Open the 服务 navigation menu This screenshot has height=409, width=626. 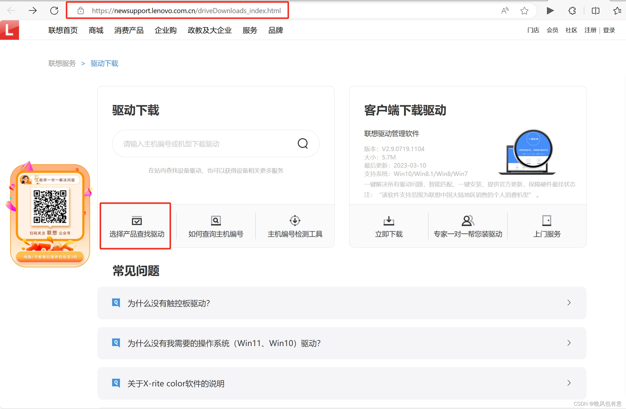[250, 30]
